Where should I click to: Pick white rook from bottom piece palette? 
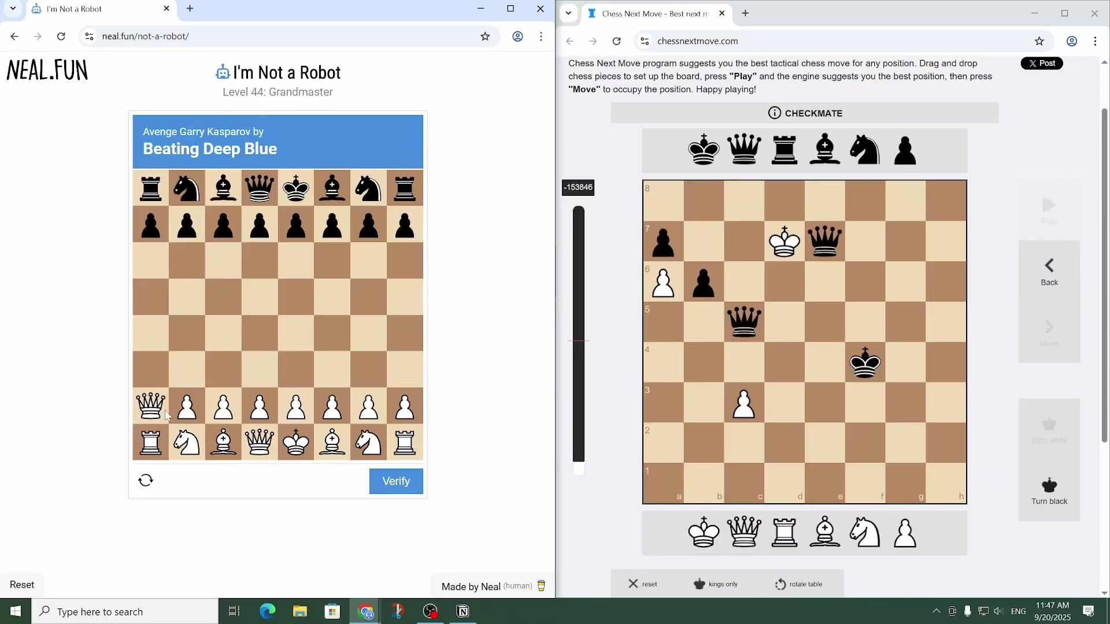tap(785, 532)
